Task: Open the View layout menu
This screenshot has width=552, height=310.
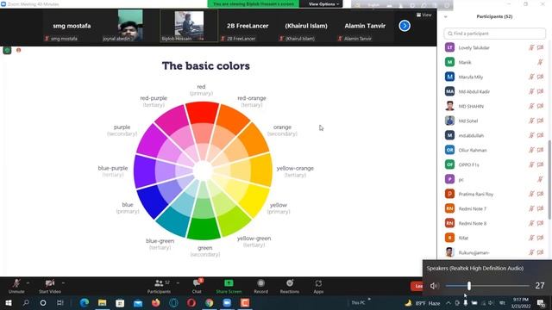Action: coord(423,15)
